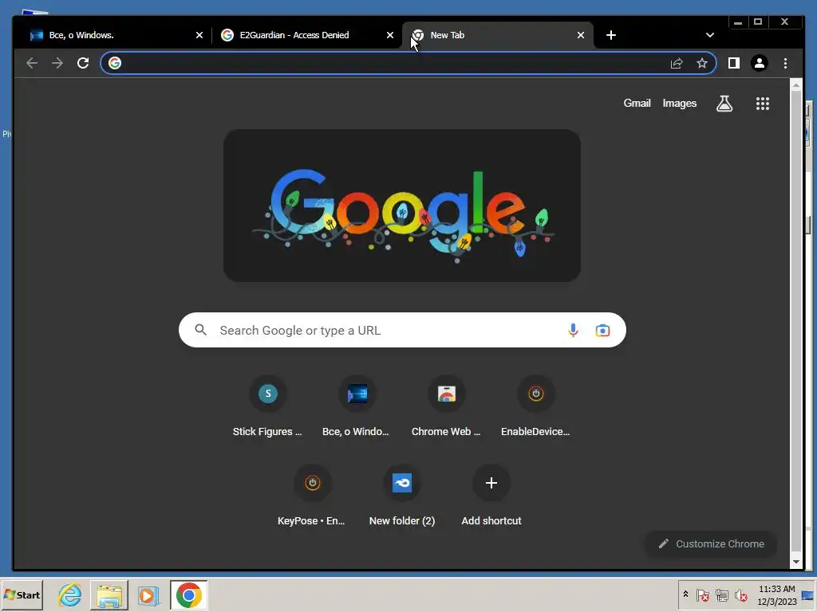The height and width of the screenshot is (612, 817).
Task: Open the Images link
Action: [x=680, y=103]
